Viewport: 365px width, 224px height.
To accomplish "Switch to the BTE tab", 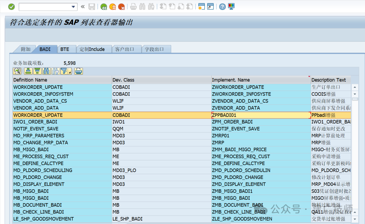I will 65,49.
